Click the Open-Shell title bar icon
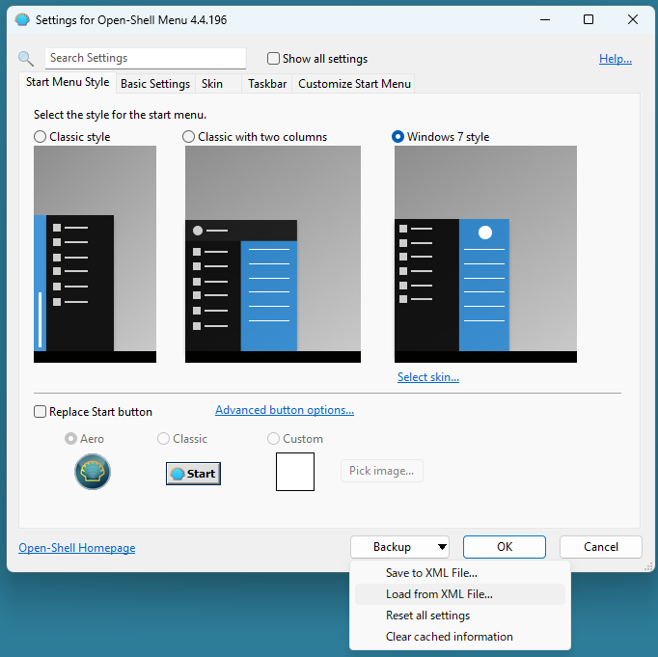The image size is (658, 657). [22, 19]
